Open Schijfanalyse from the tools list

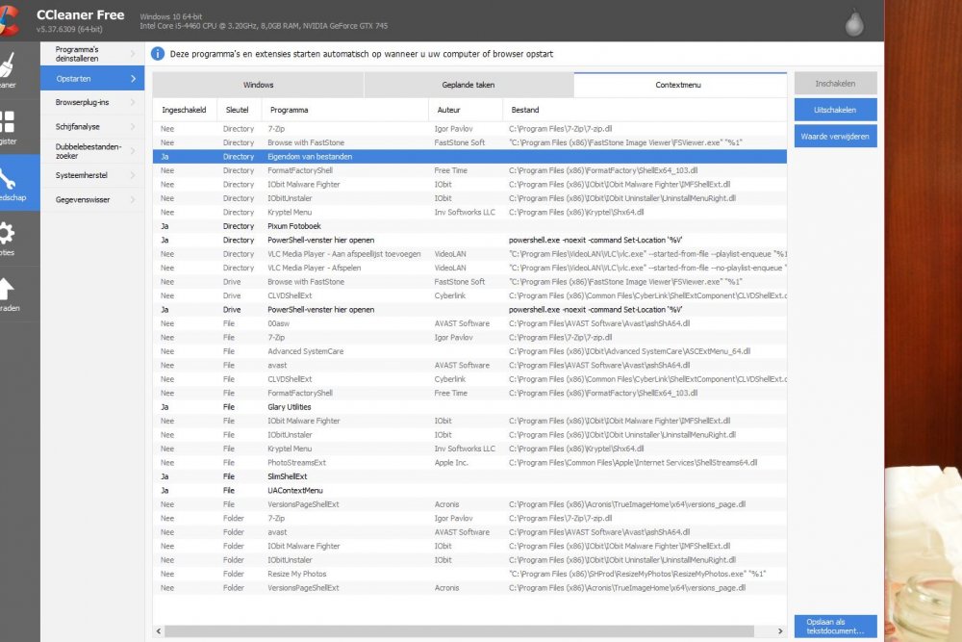[78, 126]
